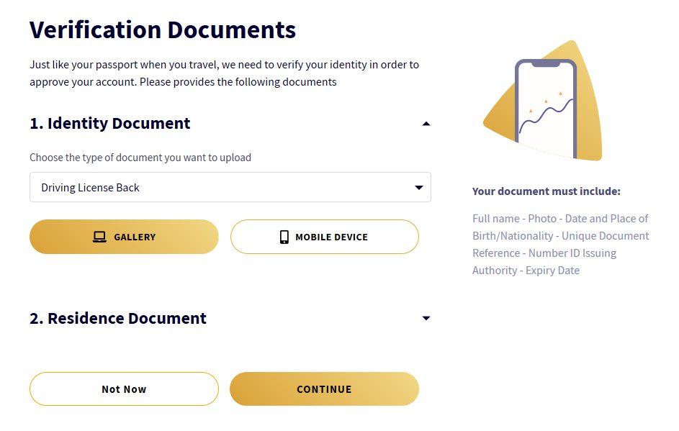Image resolution: width=679 pixels, height=431 pixels.
Task: Upload from Gallery button
Action: 124,237
